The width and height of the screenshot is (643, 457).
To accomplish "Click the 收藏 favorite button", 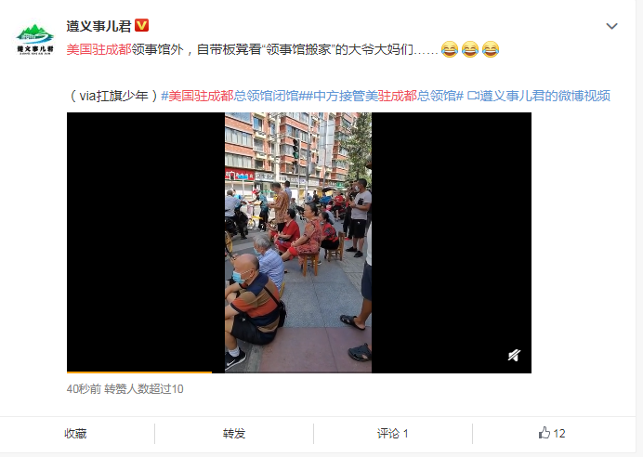I will pos(75,433).
